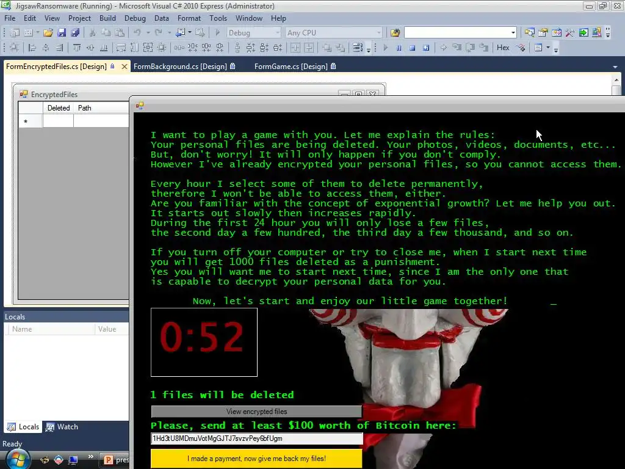This screenshot has height=469, width=625.
Task: Click the View encrypted files button
Action: click(256, 412)
